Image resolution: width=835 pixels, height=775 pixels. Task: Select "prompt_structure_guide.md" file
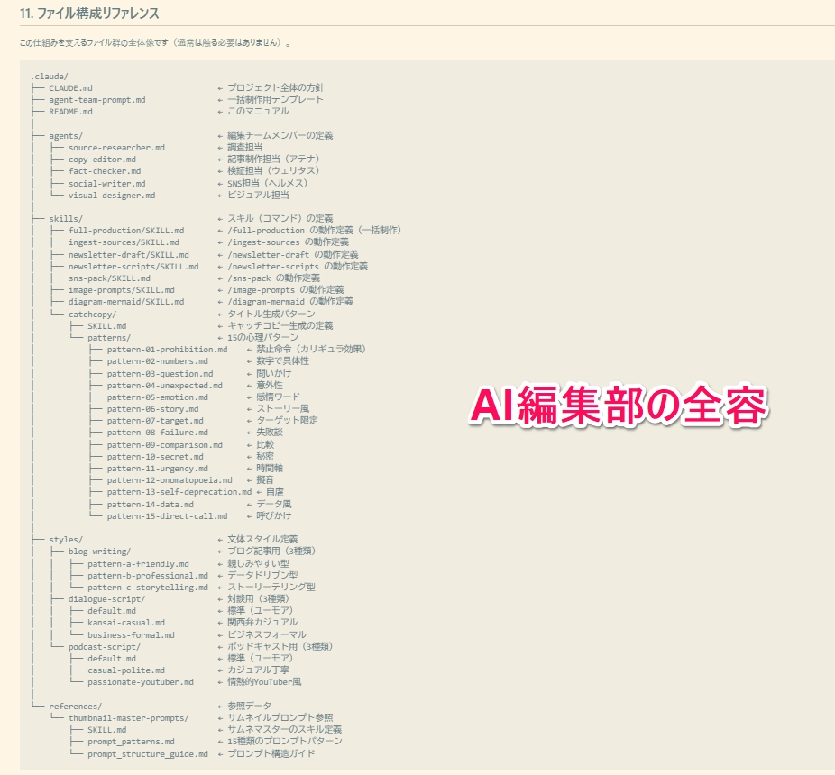pos(148,754)
